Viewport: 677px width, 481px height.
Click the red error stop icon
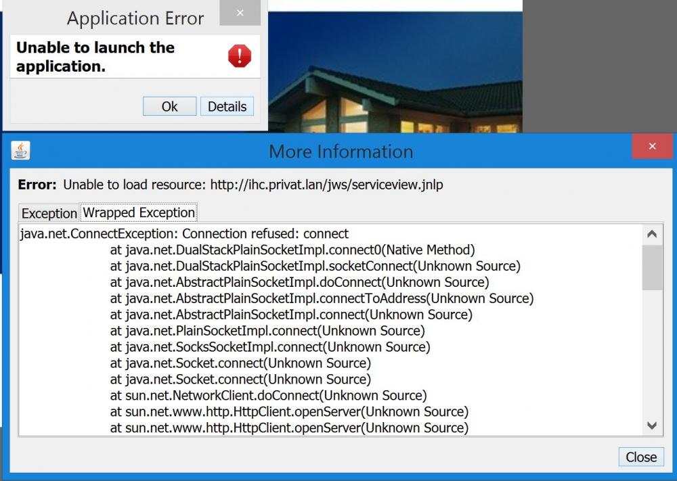(240, 56)
